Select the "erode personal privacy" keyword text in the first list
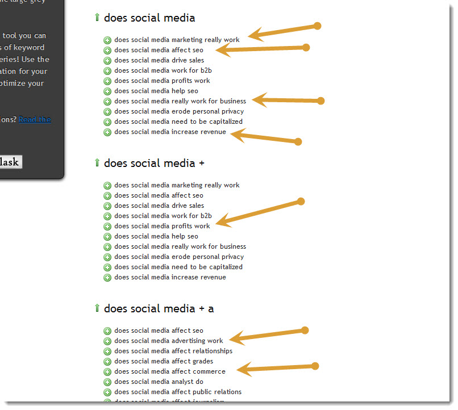The image size is (458, 410). click(x=179, y=111)
